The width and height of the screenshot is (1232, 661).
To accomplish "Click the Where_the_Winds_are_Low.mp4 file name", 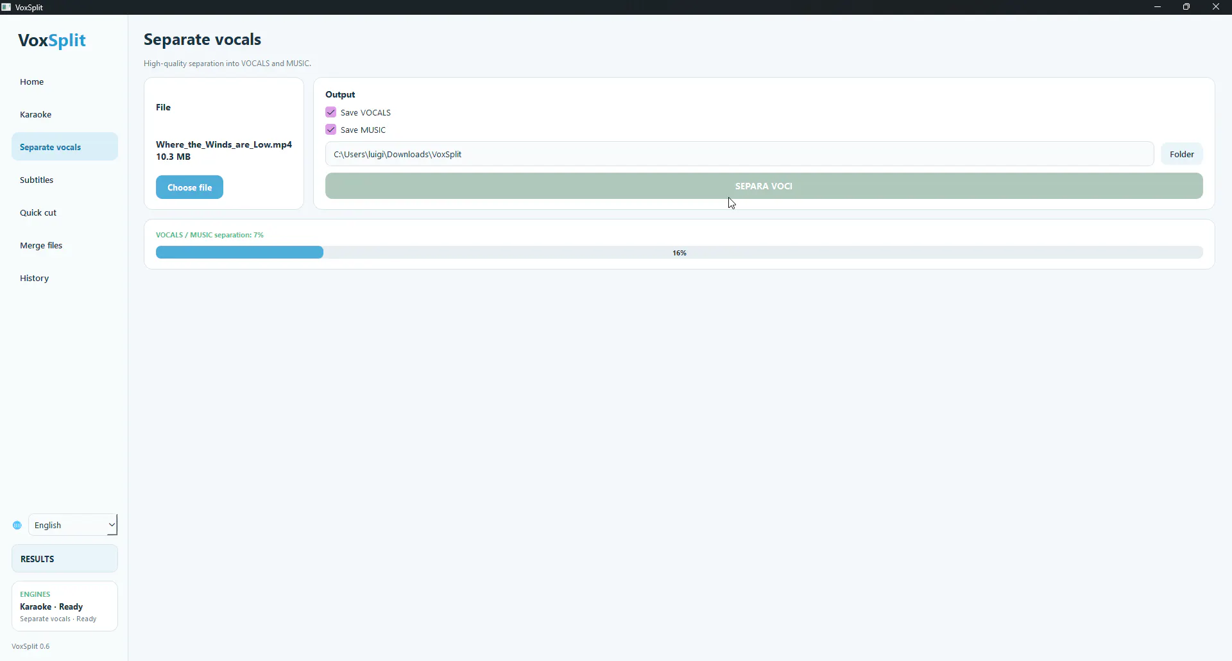I will pos(224,144).
